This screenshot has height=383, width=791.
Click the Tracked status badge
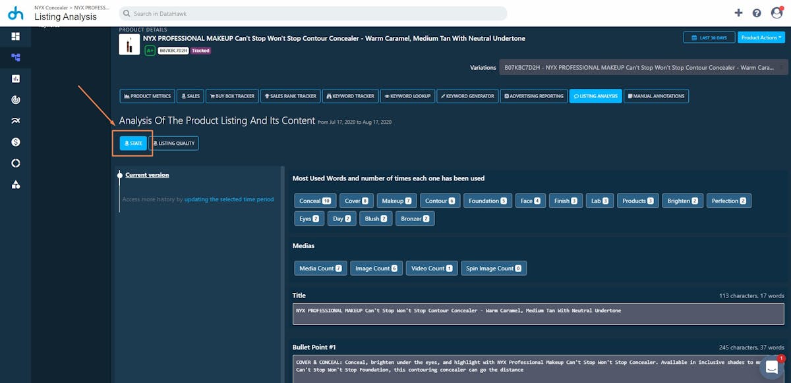pos(201,51)
